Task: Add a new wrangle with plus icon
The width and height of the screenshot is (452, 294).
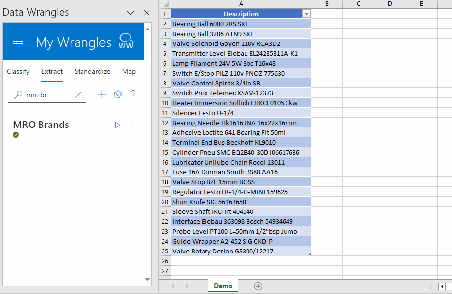Action: 102,94
